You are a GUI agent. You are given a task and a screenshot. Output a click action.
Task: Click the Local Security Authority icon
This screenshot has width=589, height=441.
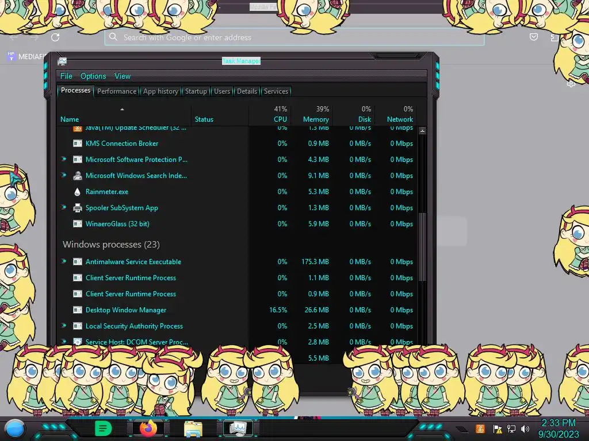pos(78,326)
